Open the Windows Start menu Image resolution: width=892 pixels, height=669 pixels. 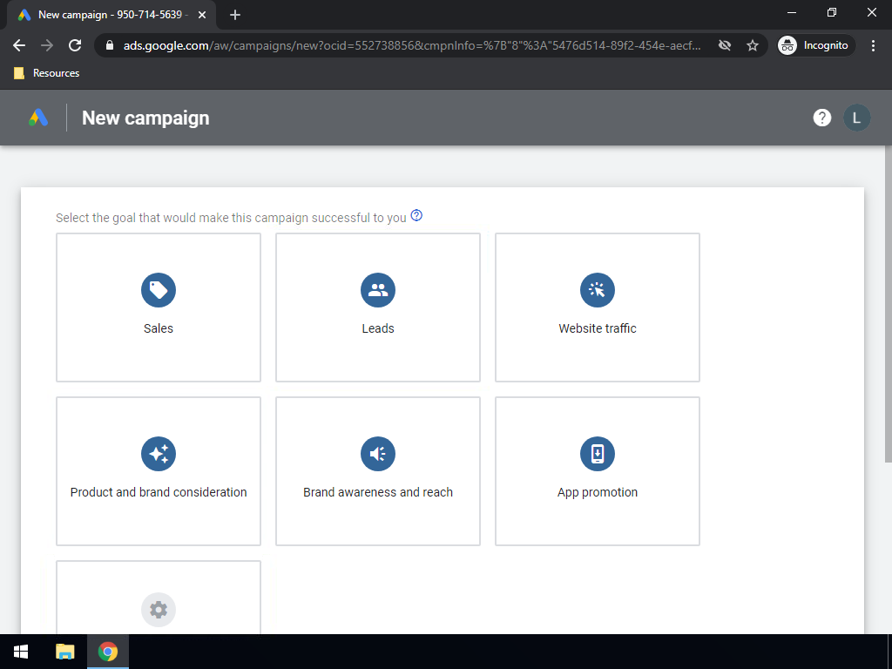pos(21,652)
